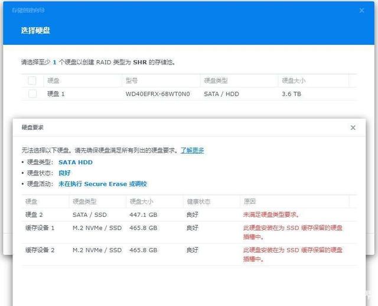378x306 pixels.
Task: Select the 硬盘 2 row in requirements list
Action: [x=34, y=214]
